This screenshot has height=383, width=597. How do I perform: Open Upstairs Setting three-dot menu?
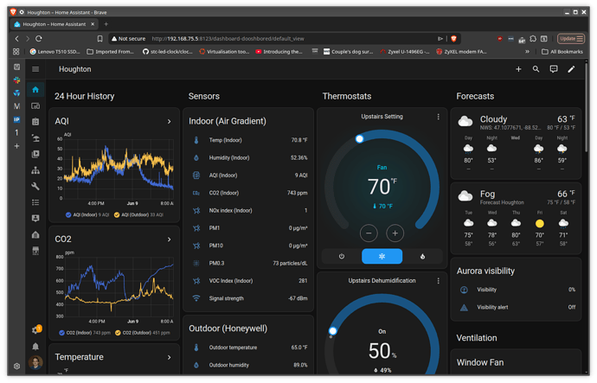tap(438, 117)
